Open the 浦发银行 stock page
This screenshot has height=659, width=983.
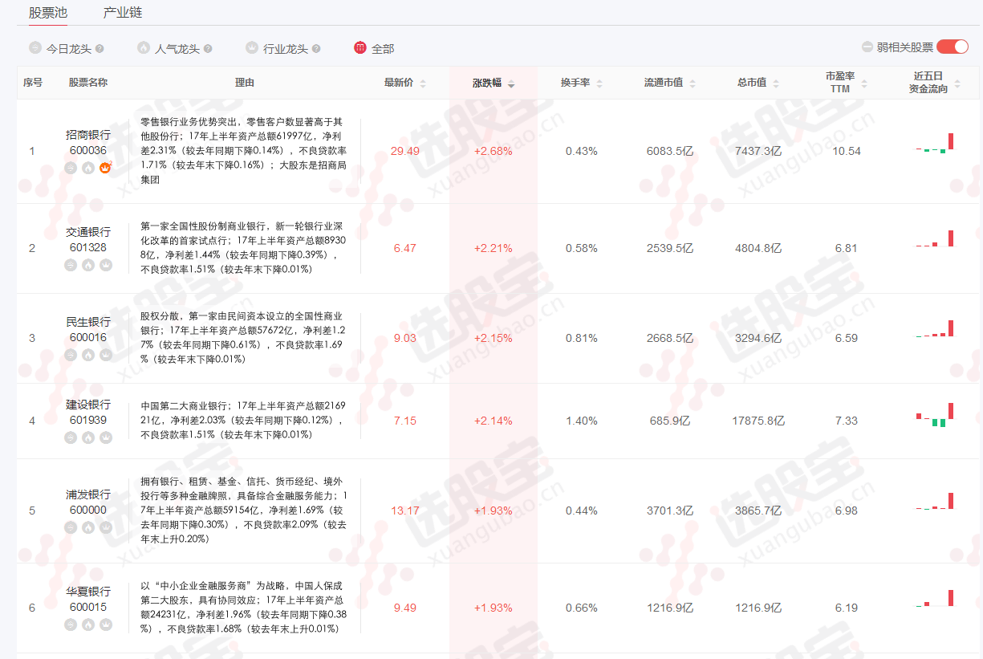(x=88, y=494)
